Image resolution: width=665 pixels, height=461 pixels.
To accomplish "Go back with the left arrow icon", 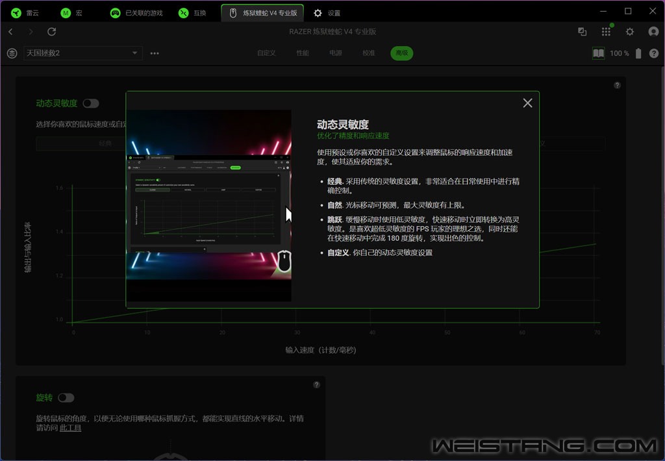I will click(10, 32).
